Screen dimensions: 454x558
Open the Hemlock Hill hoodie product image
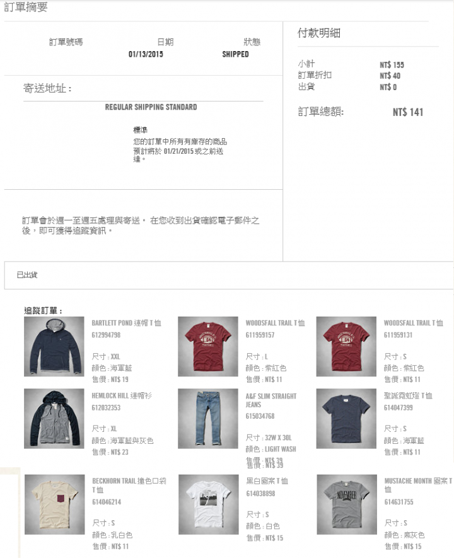pos(54,418)
